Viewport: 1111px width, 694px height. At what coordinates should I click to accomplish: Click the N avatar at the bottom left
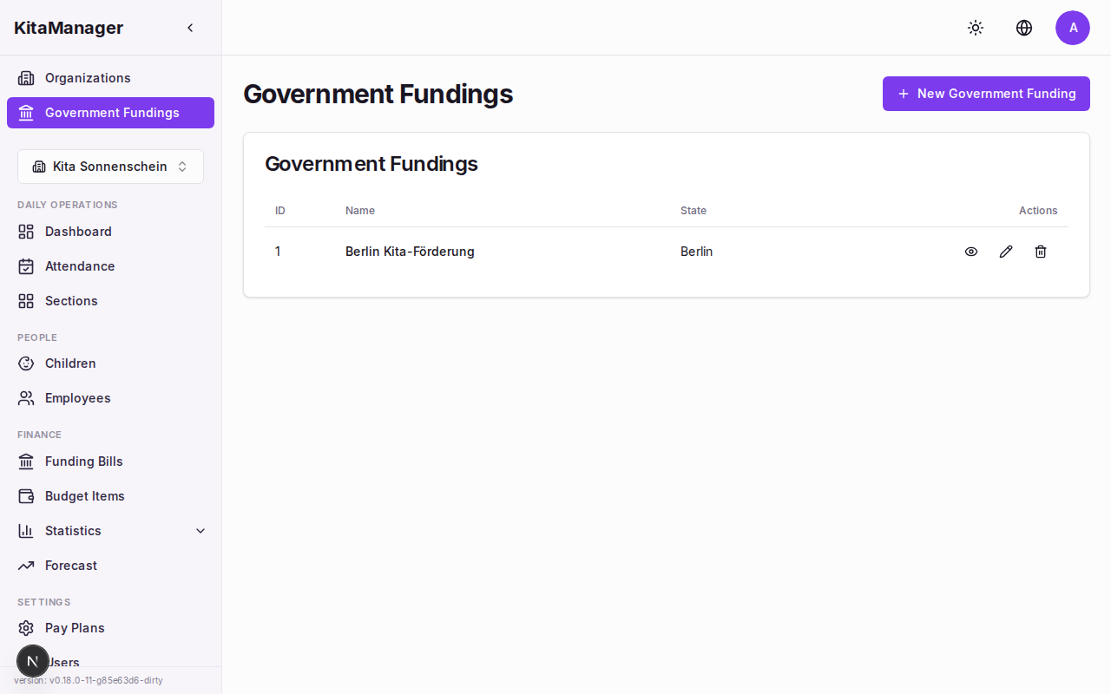click(x=33, y=661)
